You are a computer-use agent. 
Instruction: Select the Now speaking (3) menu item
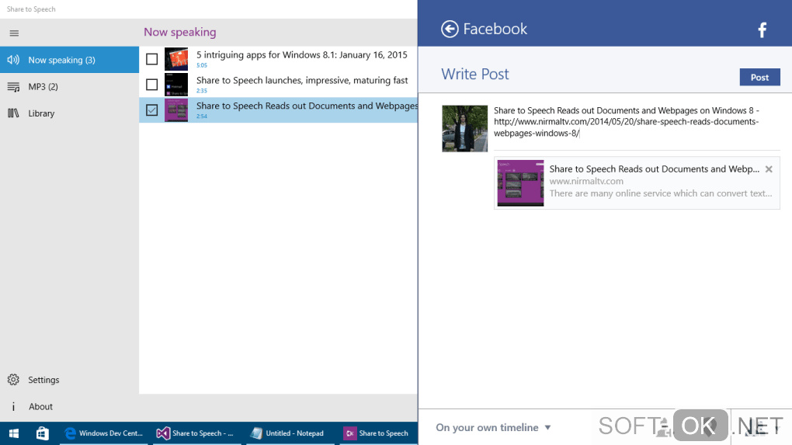point(69,60)
